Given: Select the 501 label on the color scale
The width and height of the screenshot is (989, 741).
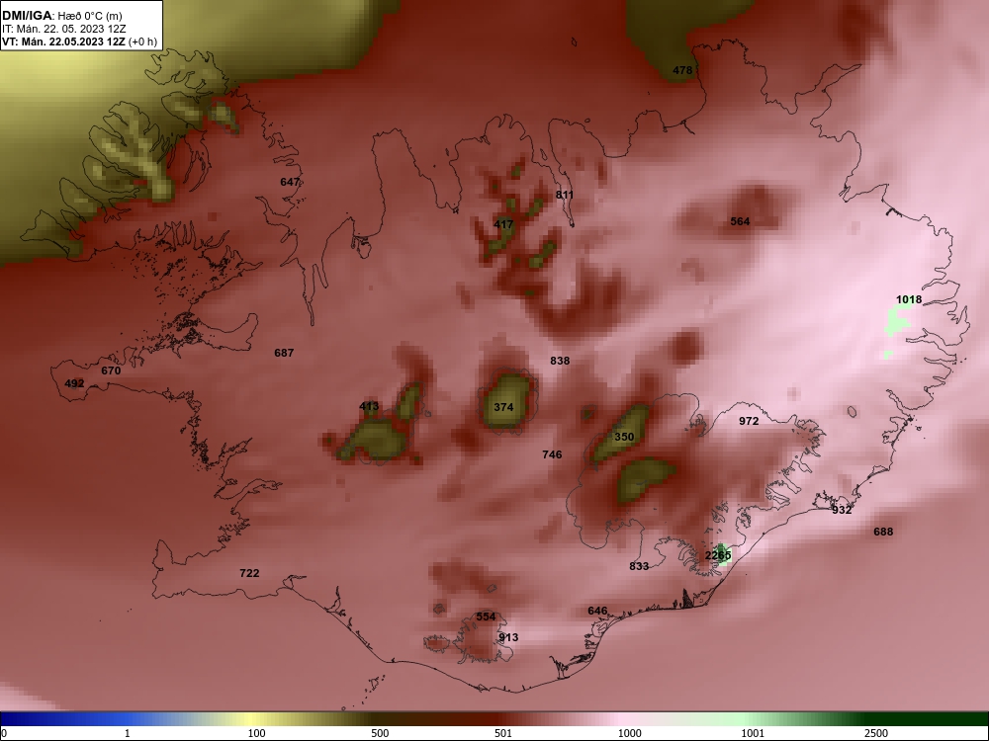Looking at the screenshot, I should [x=503, y=733].
